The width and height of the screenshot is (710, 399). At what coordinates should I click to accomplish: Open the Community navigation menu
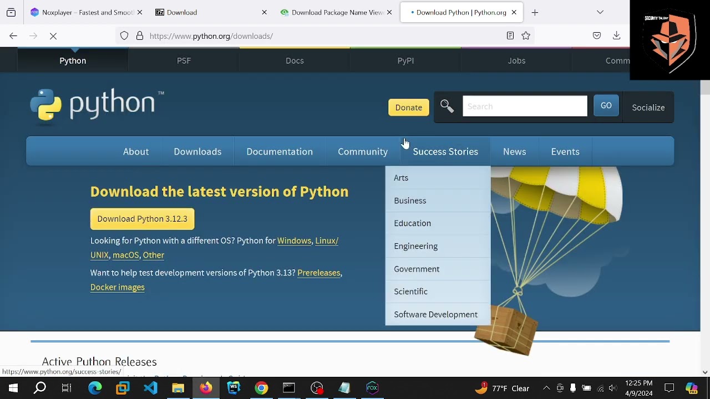tap(363, 151)
